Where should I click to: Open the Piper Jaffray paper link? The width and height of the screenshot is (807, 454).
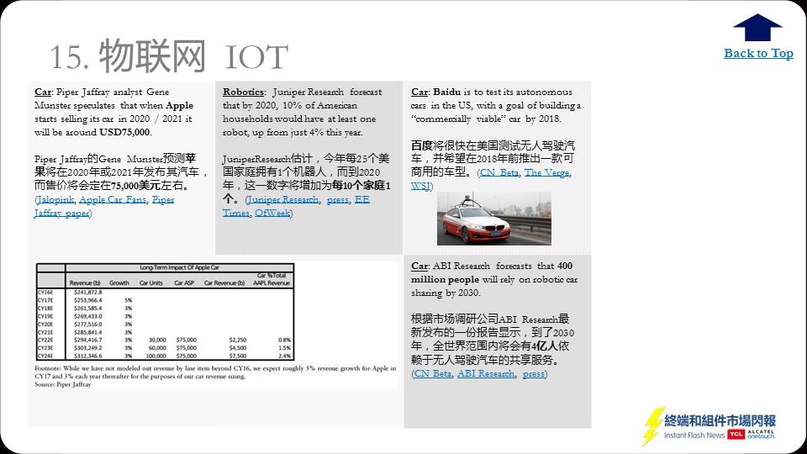point(104,207)
